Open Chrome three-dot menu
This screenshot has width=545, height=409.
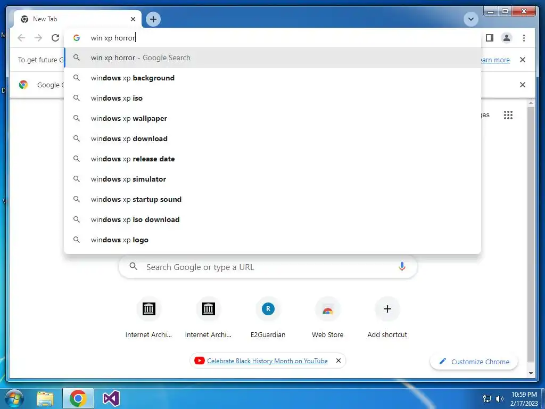[524, 38]
